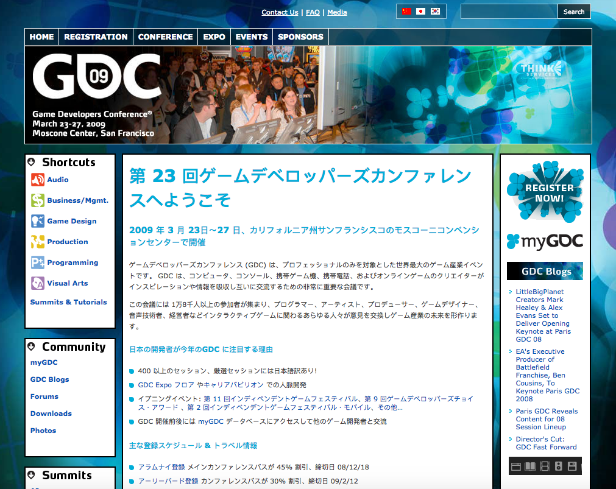Click the myGDC logo
The image size is (616, 489).
(x=545, y=241)
